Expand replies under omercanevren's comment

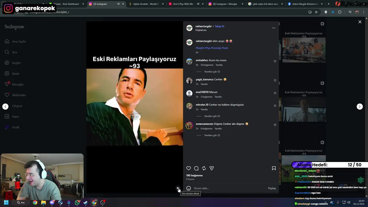tap(212, 135)
